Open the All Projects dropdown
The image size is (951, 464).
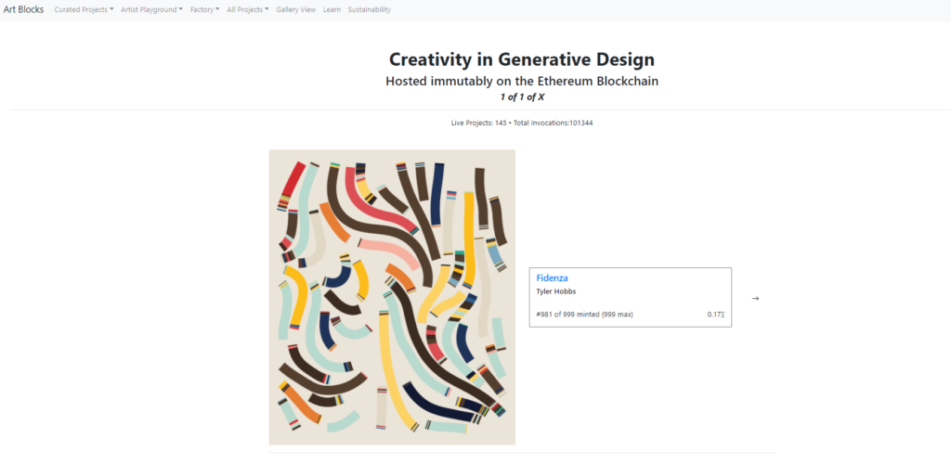click(248, 9)
